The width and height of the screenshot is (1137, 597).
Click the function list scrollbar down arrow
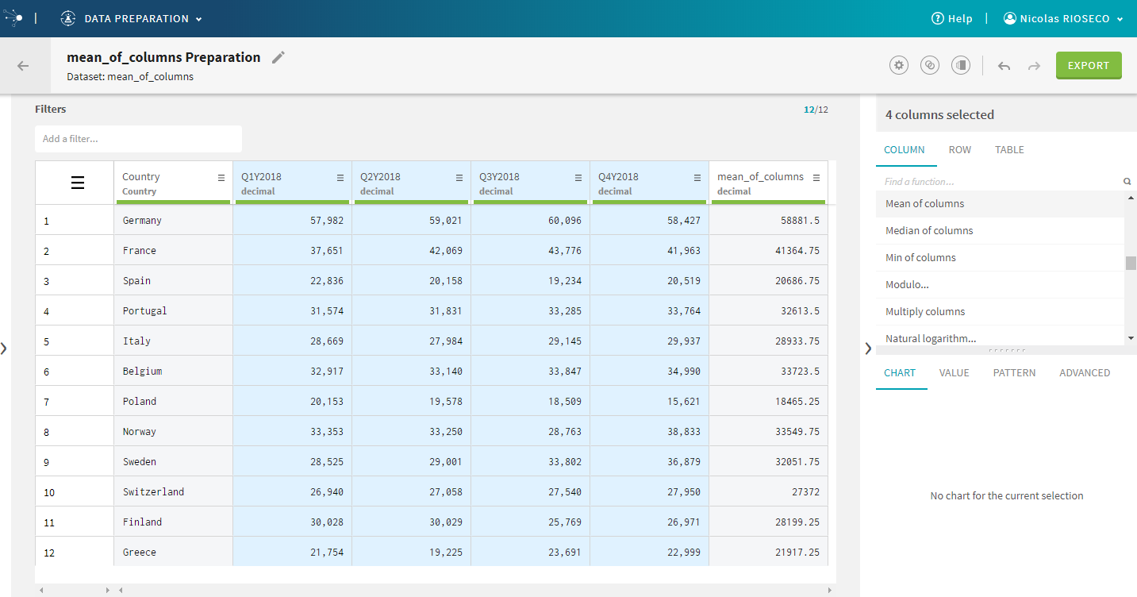[1131, 338]
